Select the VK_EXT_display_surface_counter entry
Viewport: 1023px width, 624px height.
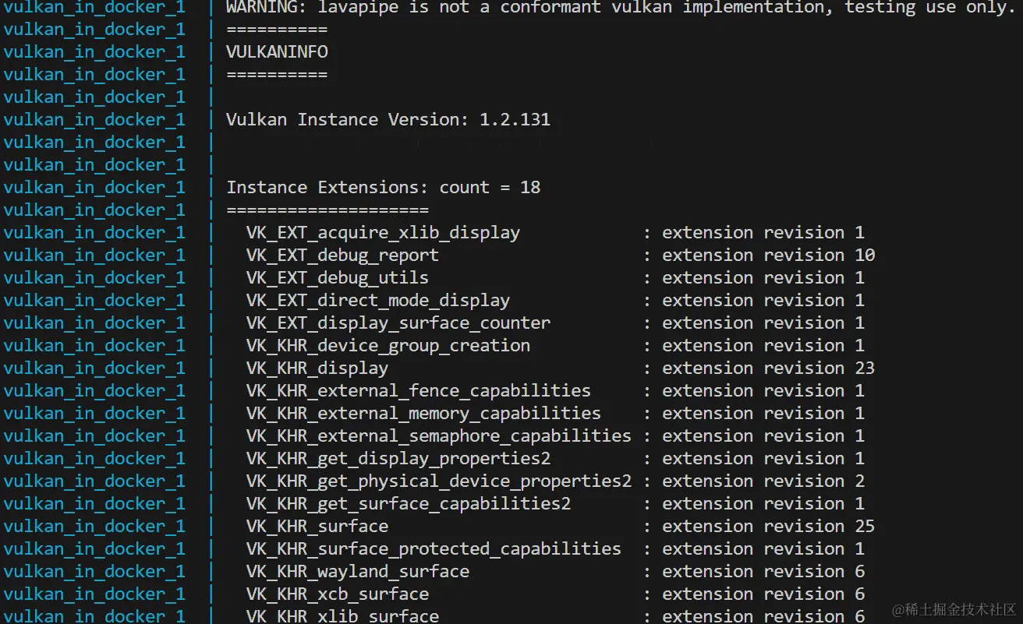pos(398,323)
